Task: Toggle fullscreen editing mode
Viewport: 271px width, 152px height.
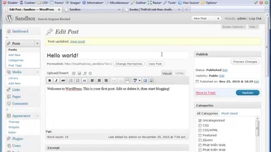Action: click(x=145, y=81)
